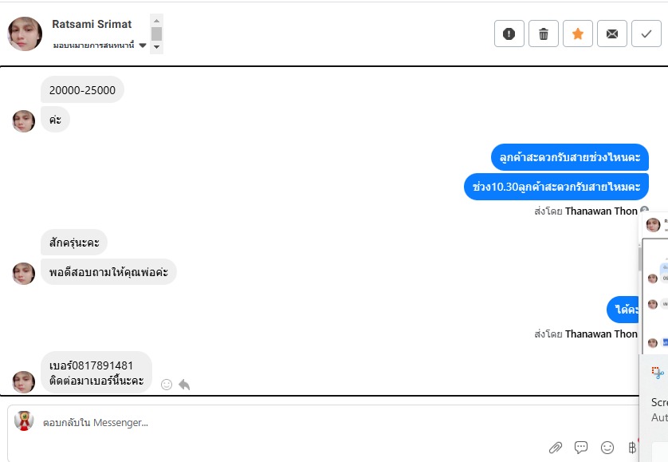Click the 20000-25000 message bubble

pos(82,90)
